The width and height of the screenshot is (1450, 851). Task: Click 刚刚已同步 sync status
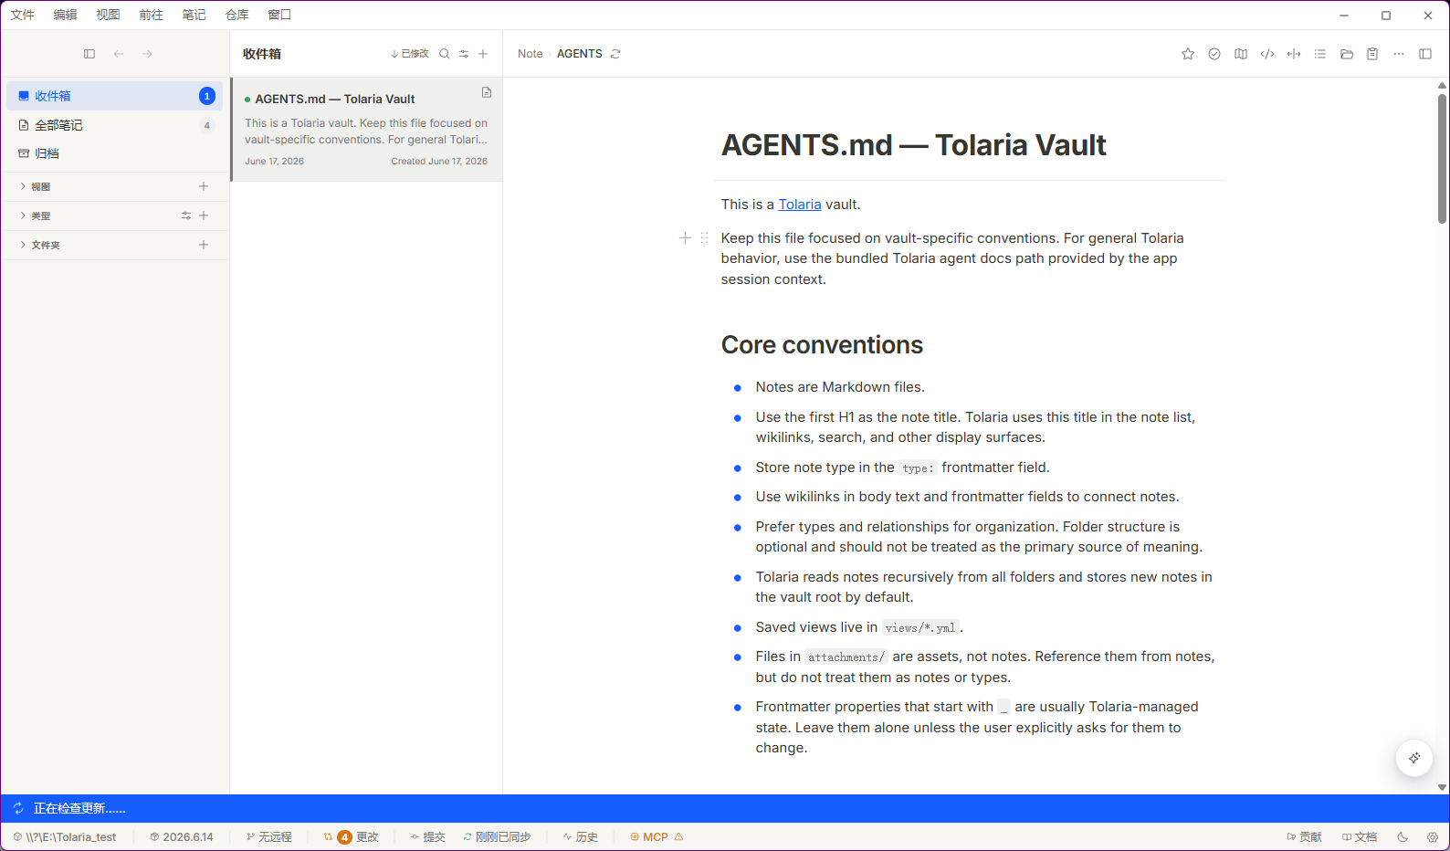(497, 837)
